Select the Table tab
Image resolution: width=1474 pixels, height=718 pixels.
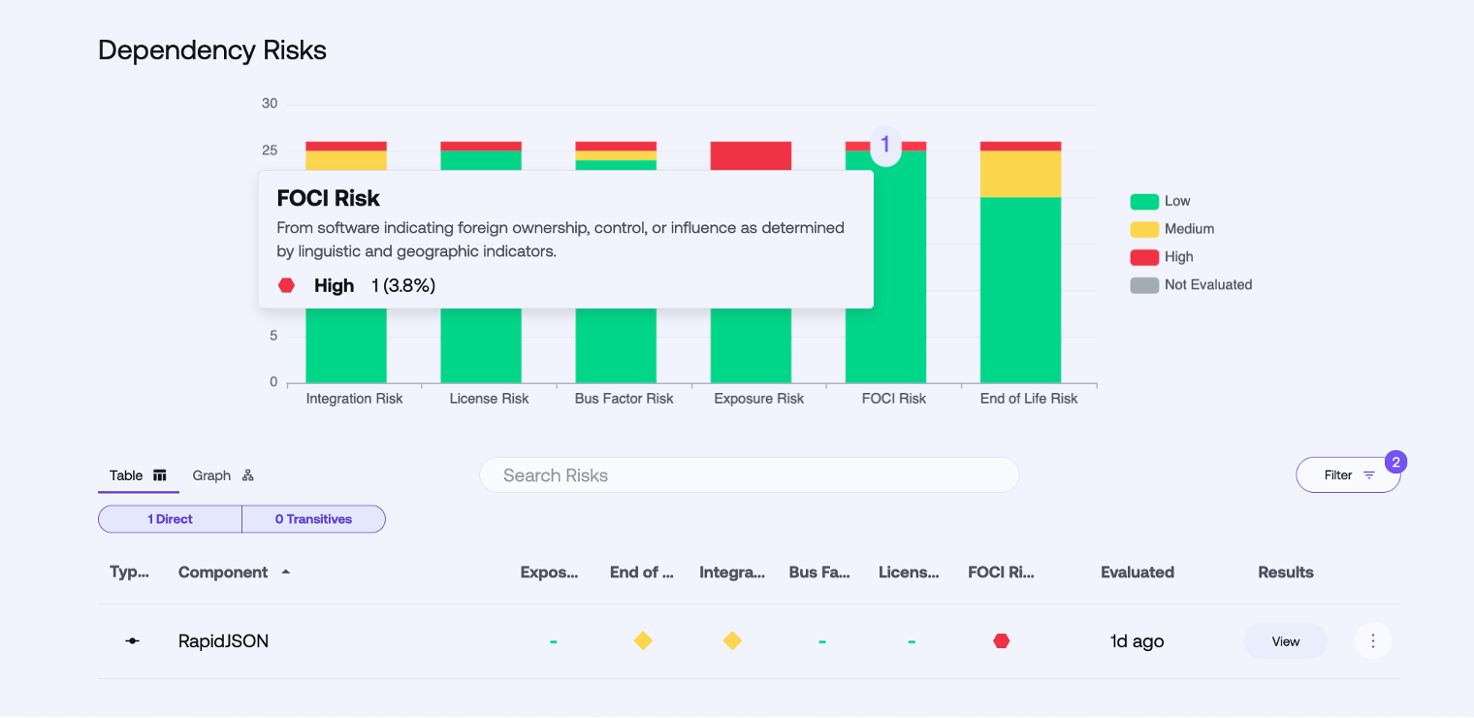(x=137, y=475)
